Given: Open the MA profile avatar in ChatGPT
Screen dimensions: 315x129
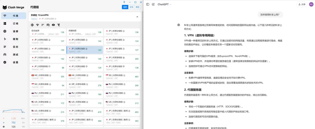Looking at the screenshot, I should point(311,4).
